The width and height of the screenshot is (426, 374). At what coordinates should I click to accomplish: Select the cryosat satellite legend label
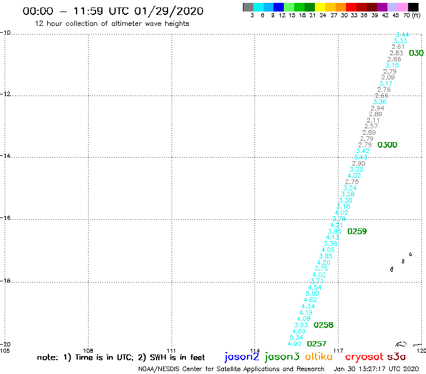click(x=364, y=357)
